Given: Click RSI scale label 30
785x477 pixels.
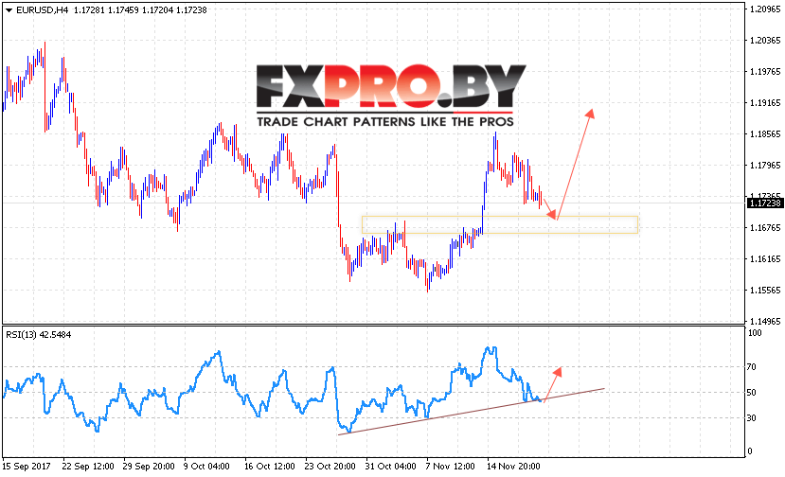Looking at the screenshot, I should [752, 418].
